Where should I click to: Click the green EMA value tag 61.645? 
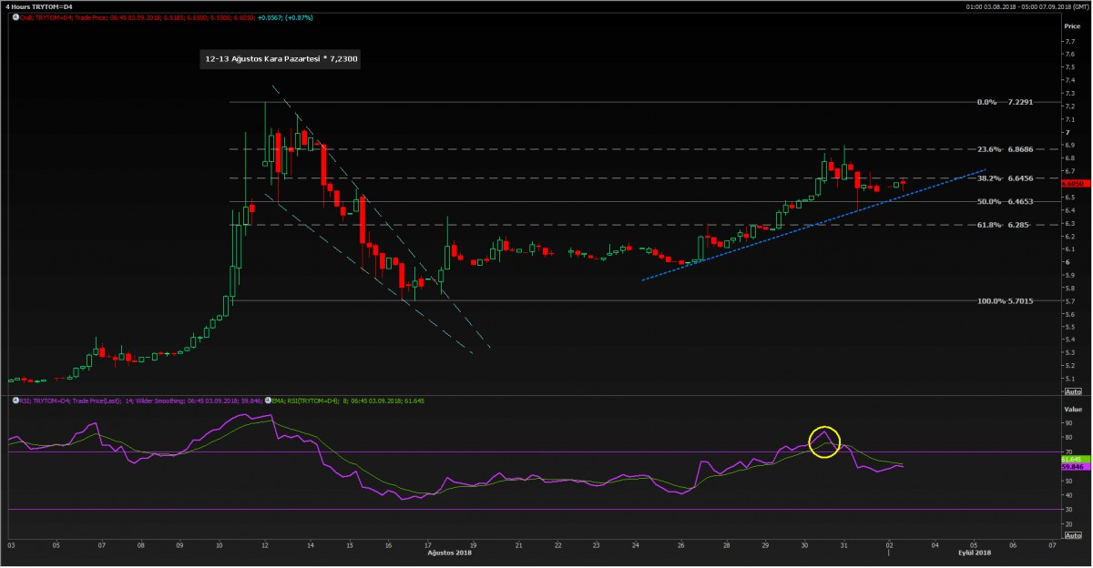pyautogui.click(x=1072, y=459)
